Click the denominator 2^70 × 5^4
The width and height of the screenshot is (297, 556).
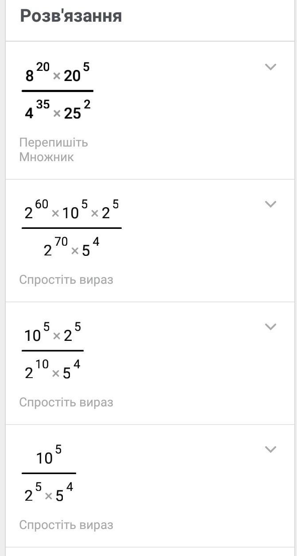(x=71, y=248)
